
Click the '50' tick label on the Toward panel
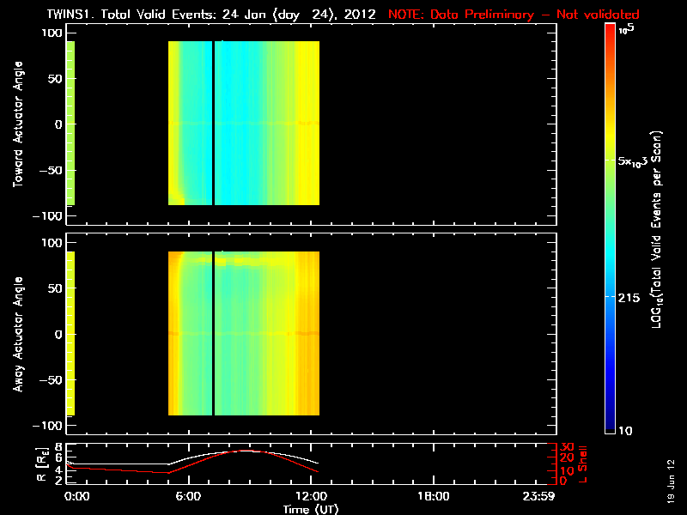click(56, 79)
